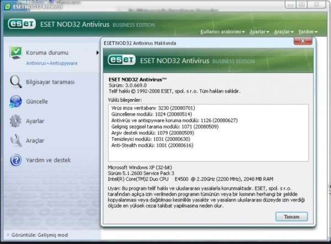Open the Ayarlar dropdown in top menu

point(259,32)
